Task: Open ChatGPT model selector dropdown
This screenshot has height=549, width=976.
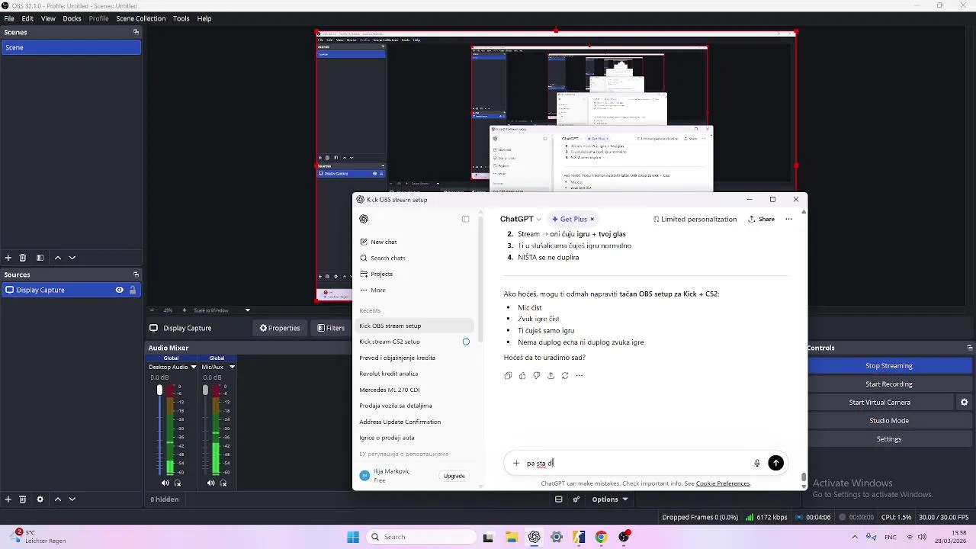Action: 521,219
